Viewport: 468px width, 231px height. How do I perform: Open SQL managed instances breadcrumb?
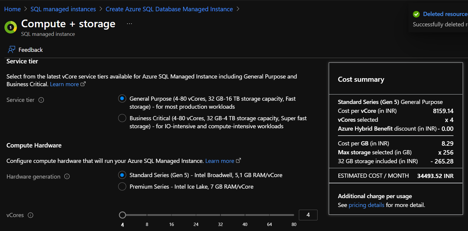coord(63,9)
